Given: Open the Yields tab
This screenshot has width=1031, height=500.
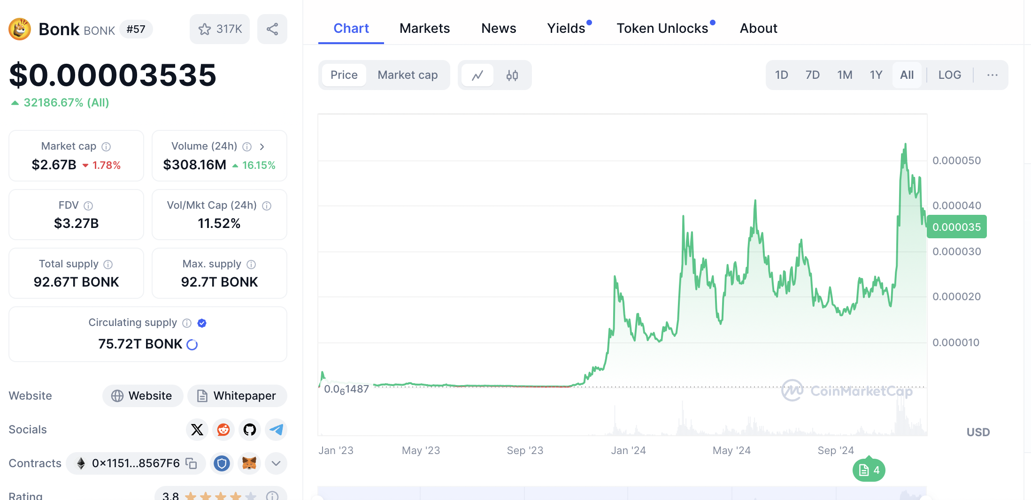Looking at the screenshot, I should pos(566,28).
